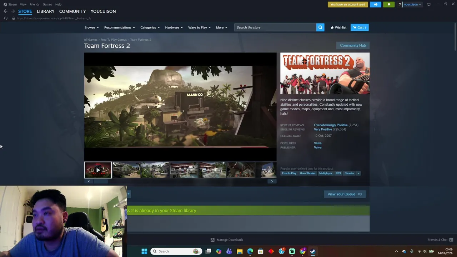Open the View menu
457x257 pixels.
click(23, 4)
